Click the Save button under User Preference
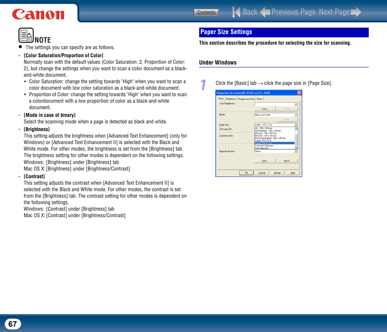This screenshot has width=387, height=332. [265, 109]
